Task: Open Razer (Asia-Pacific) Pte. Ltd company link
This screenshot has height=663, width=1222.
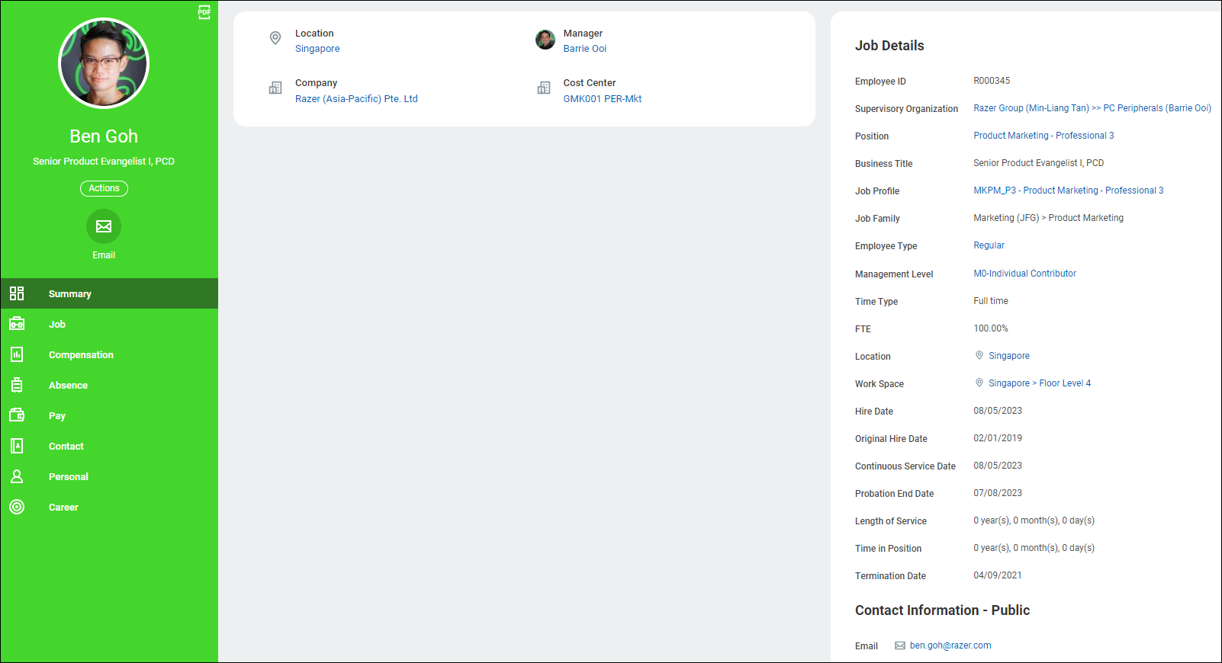Action: tap(356, 99)
